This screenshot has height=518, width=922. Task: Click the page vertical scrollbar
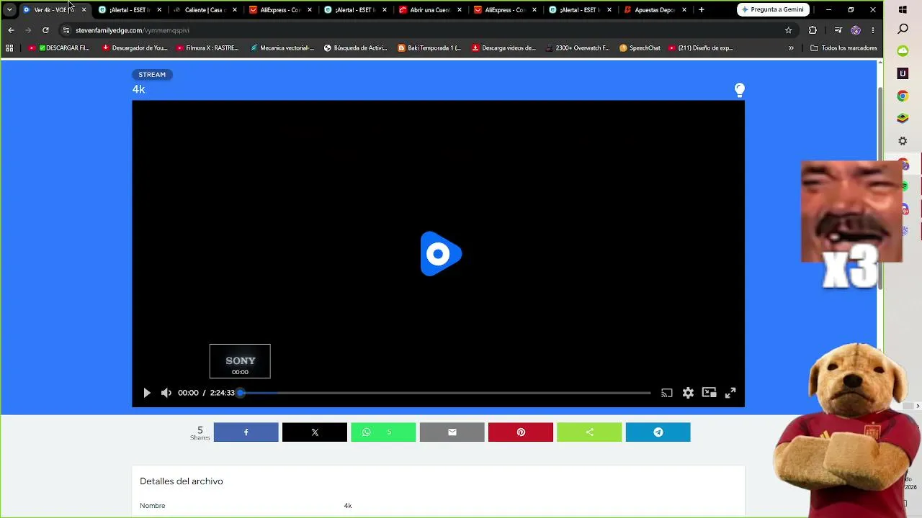pos(880,188)
